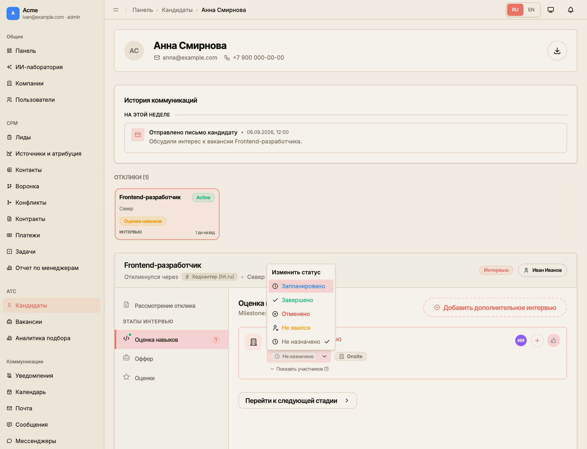
Task: Click Добавить дополнительное интервью
Action: (495, 307)
